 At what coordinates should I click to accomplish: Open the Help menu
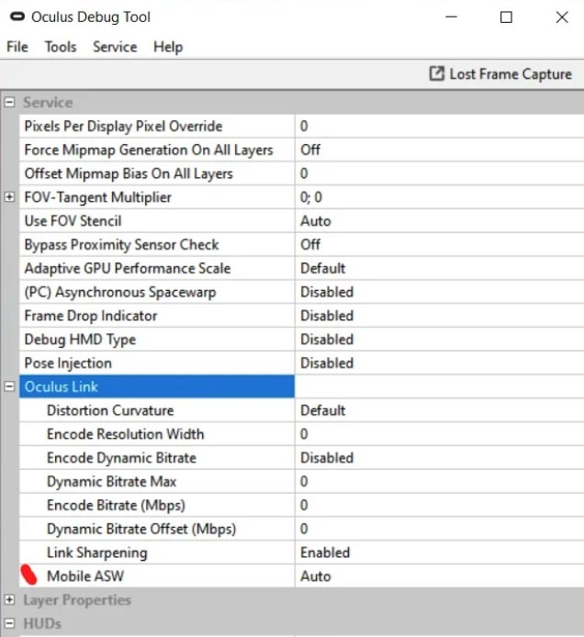168,47
